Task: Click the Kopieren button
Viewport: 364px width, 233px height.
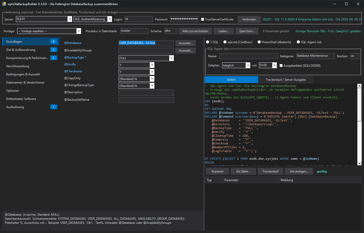Action: tap(218, 171)
